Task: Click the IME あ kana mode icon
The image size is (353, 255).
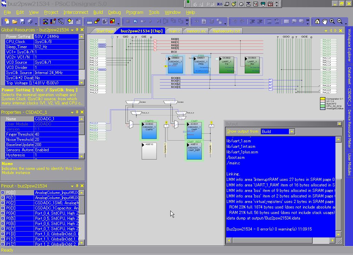Action: pyautogui.click(x=194, y=4)
